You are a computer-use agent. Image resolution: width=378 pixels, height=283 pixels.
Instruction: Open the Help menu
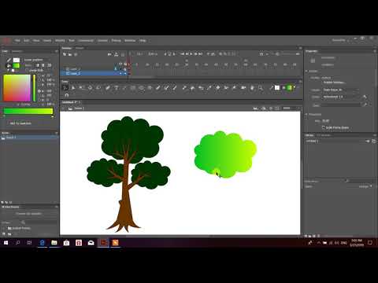click(143, 41)
